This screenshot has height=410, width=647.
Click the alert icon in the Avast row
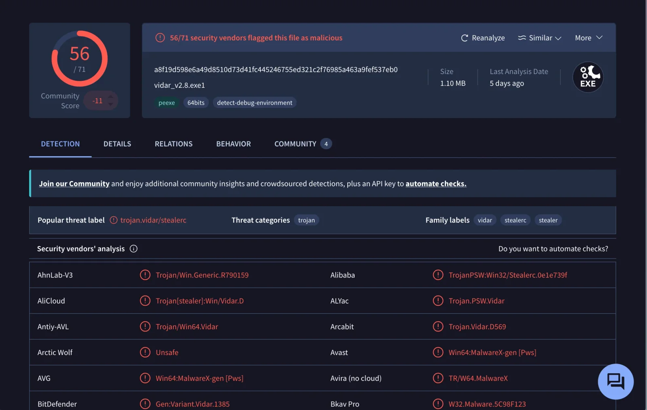pos(438,353)
